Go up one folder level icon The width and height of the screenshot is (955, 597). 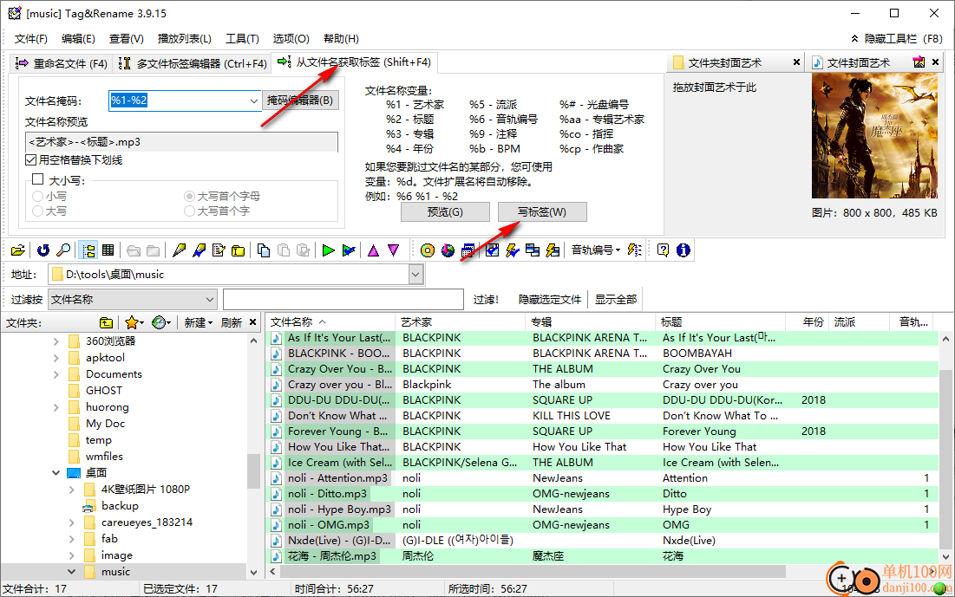tap(106, 322)
